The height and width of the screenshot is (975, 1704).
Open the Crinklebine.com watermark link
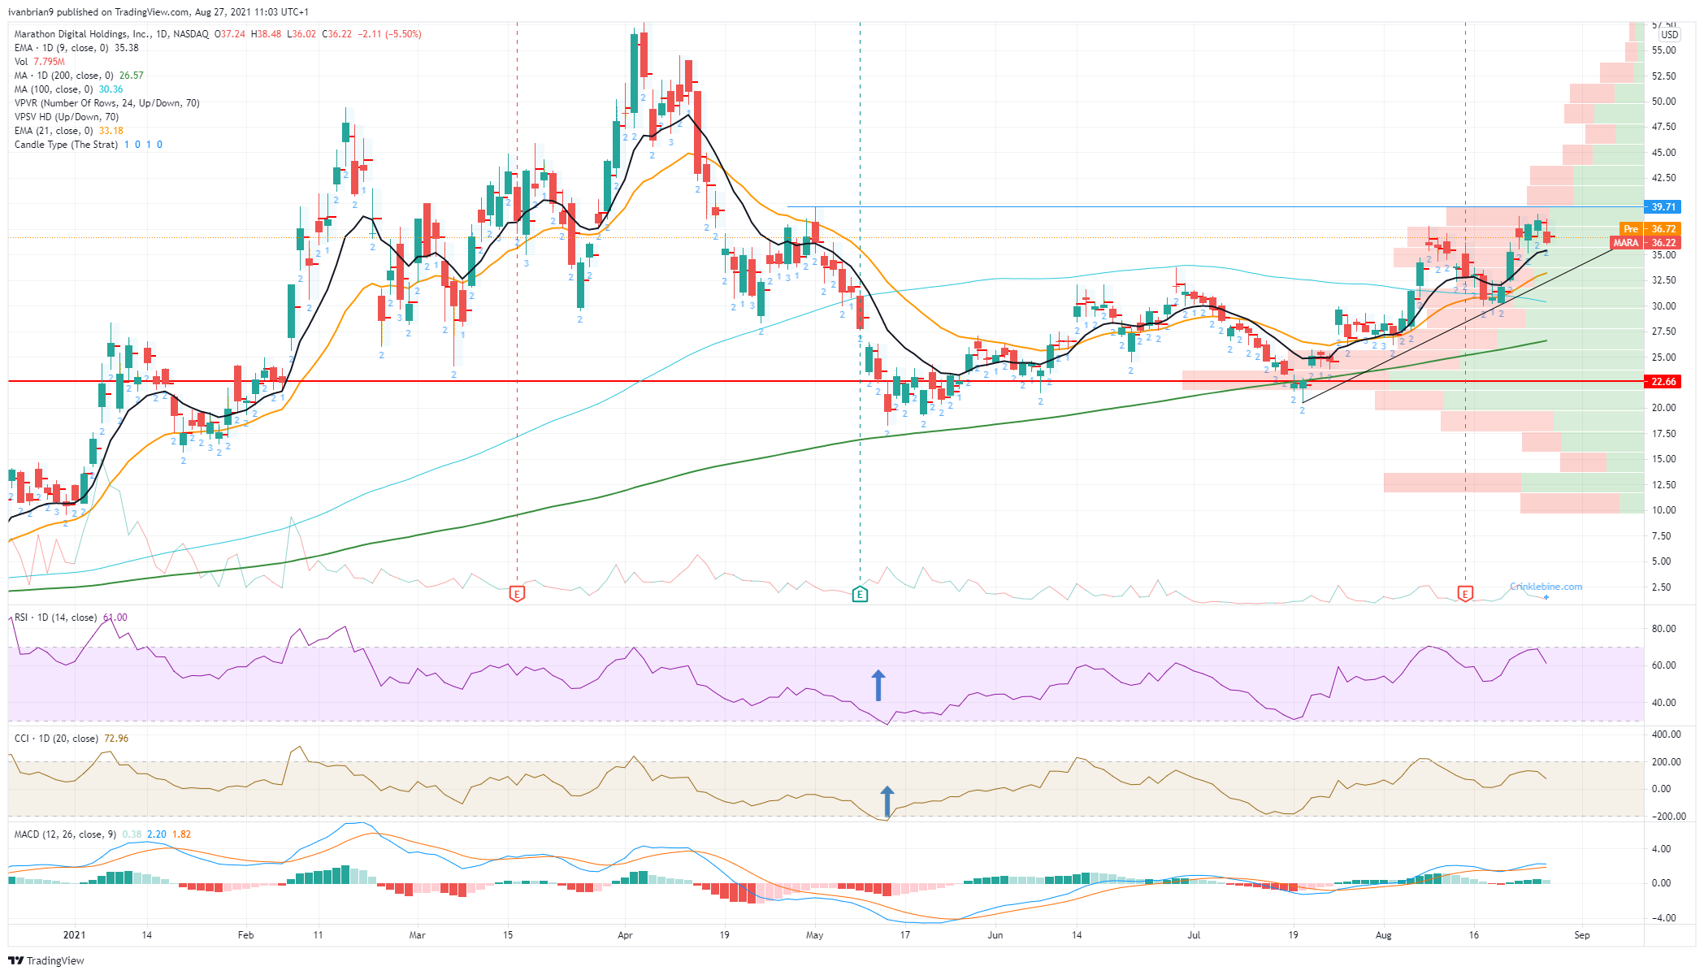[1546, 587]
